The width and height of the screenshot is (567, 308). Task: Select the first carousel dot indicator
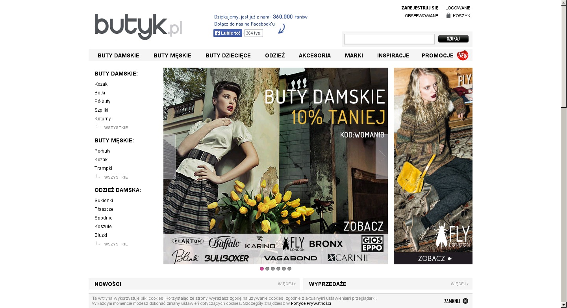262,269
